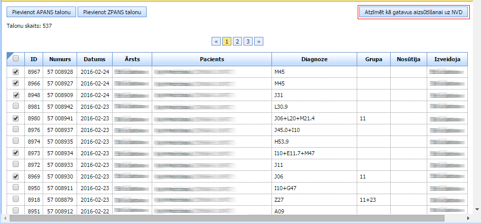This screenshot has width=481, height=223.
Task: Open page 2 of the talon list
Action: [237, 41]
